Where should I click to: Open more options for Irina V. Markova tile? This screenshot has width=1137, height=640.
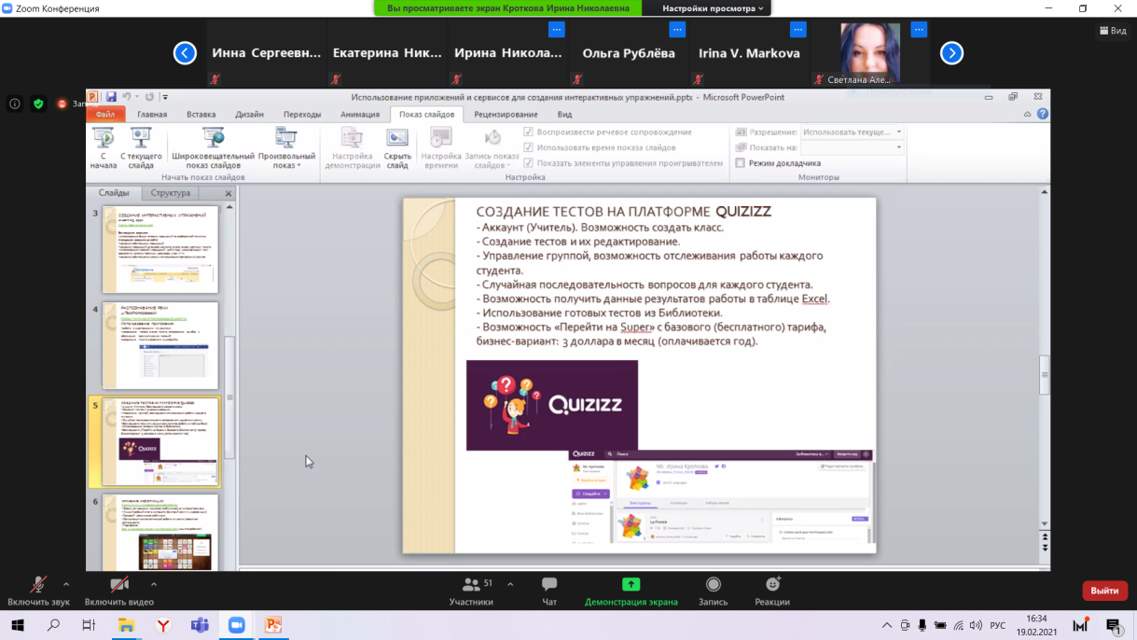point(797,30)
